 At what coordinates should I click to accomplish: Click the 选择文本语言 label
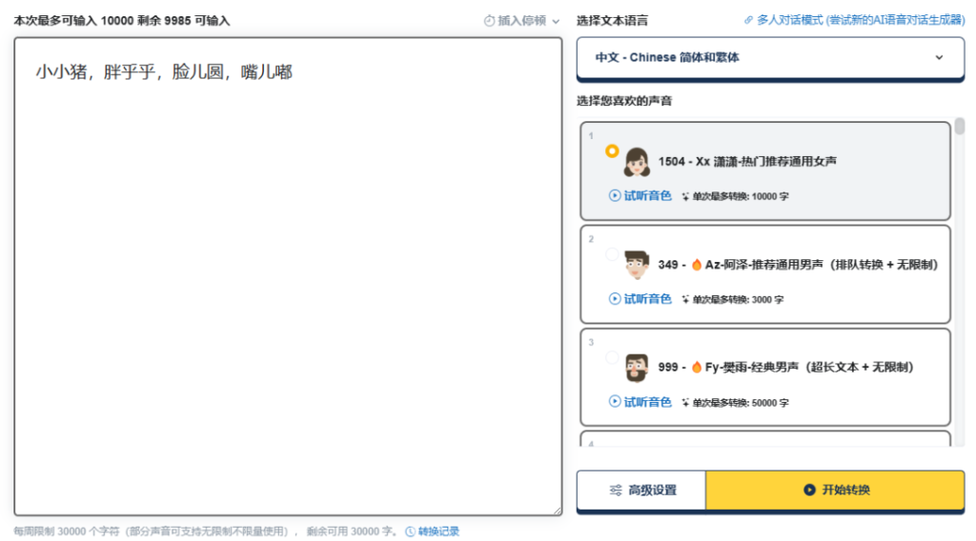pos(612,21)
